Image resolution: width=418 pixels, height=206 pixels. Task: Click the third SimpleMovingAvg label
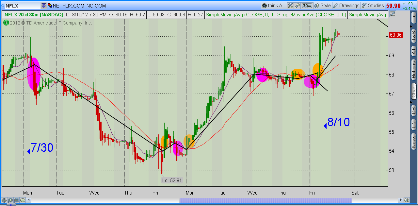[367, 15]
